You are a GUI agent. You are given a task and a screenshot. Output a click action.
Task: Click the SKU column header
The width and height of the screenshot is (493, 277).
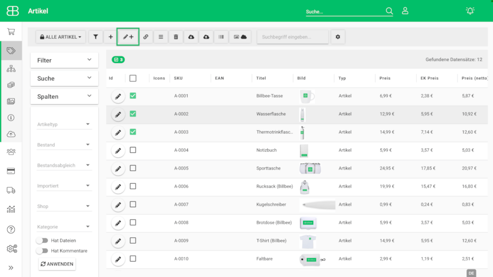pos(178,78)
